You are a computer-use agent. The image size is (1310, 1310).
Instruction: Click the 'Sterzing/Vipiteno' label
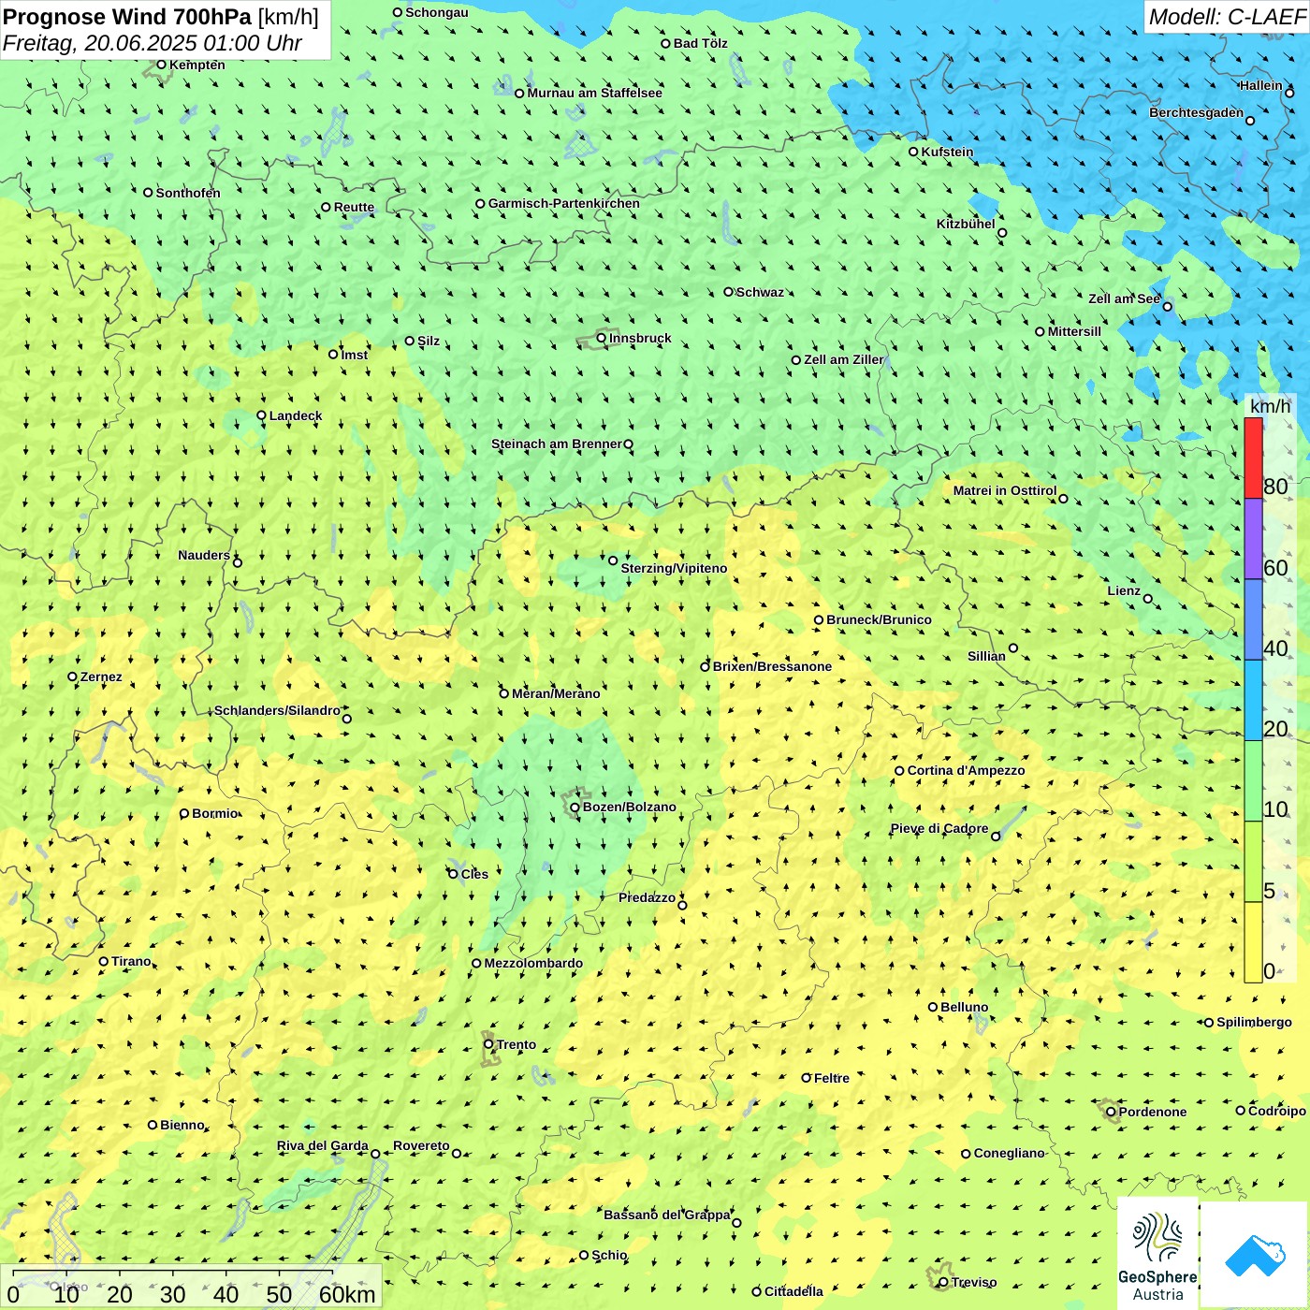tap(674, 568)
